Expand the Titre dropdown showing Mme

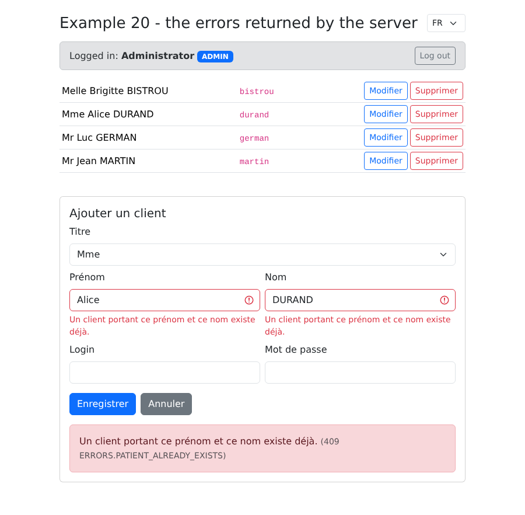(262, 255)
